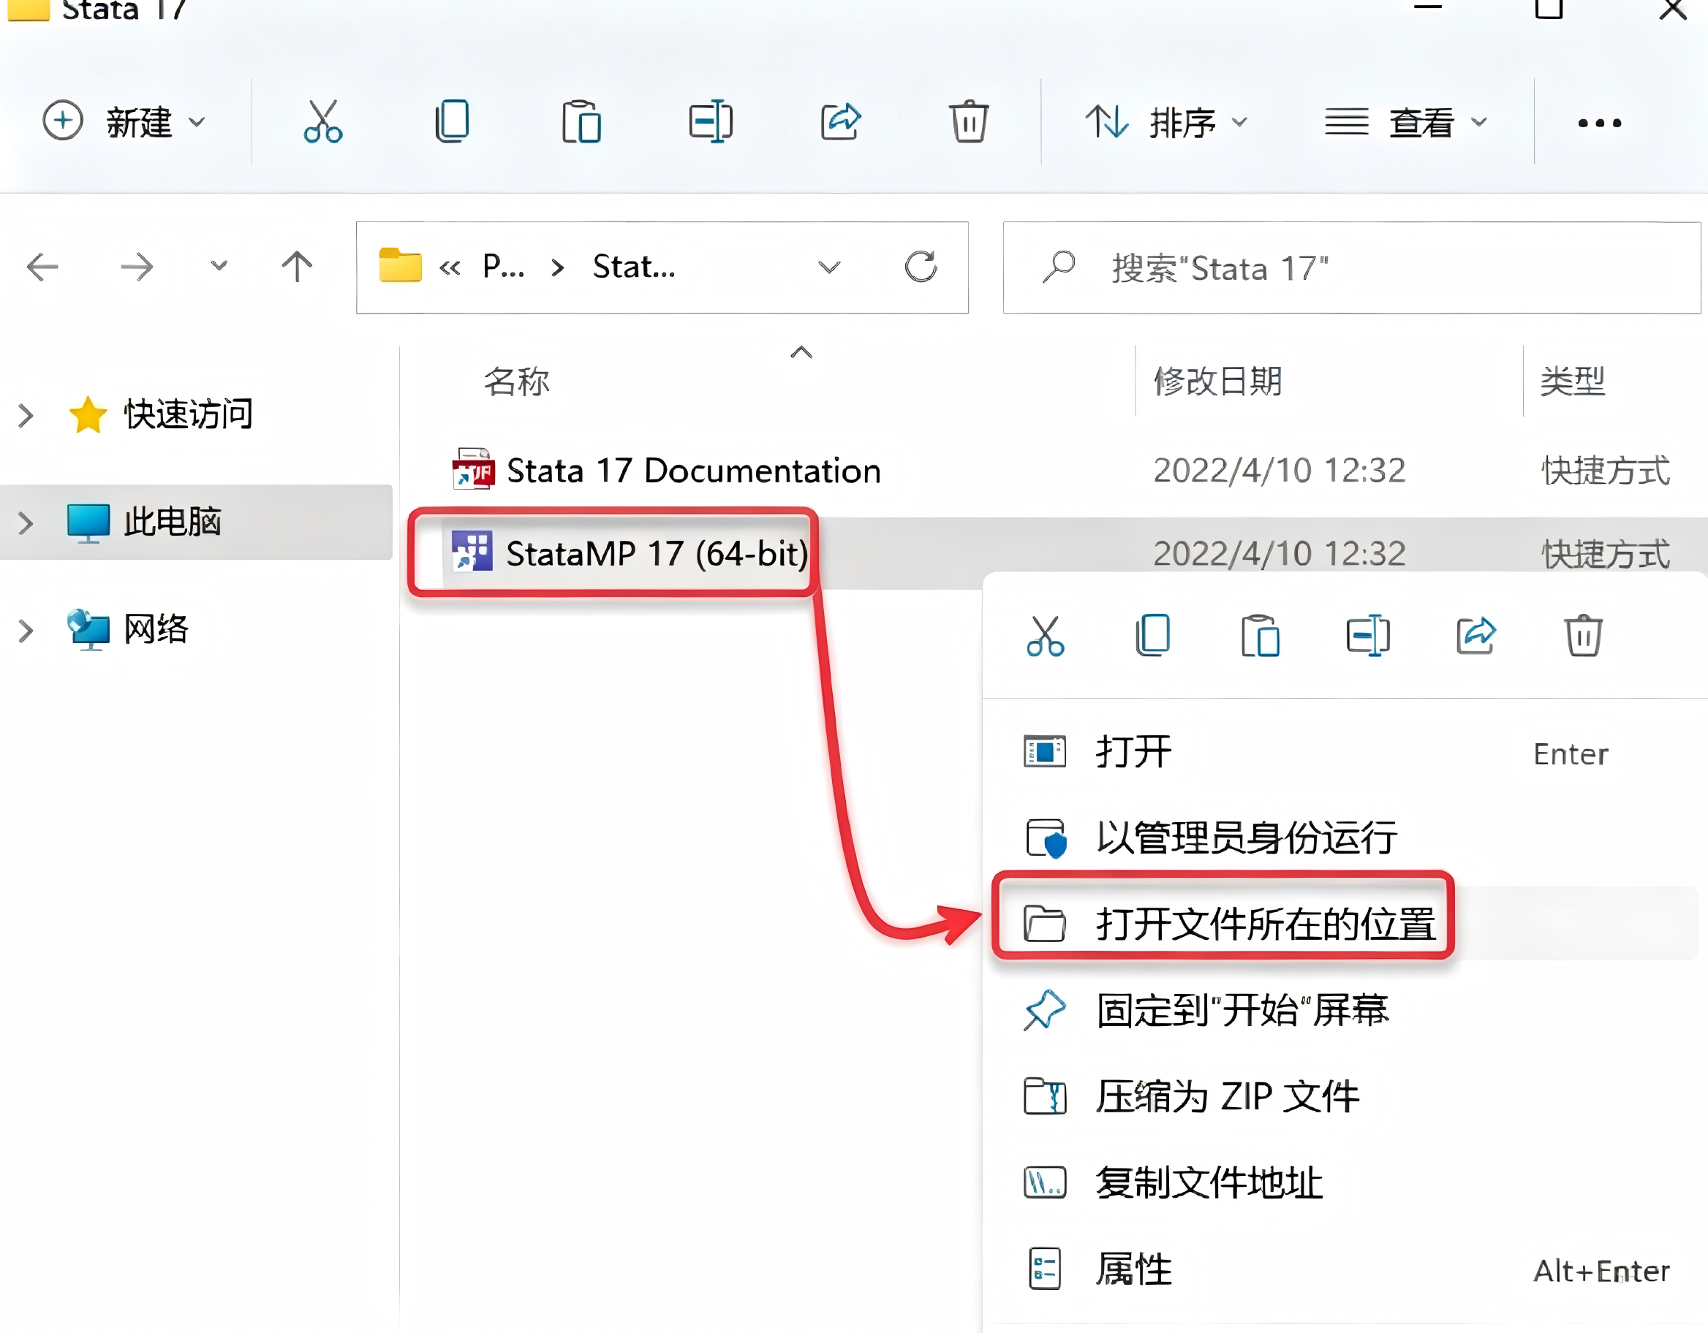
Task: Select the Stata 17 Documentation shortcut
Action: tap(694, 471)
